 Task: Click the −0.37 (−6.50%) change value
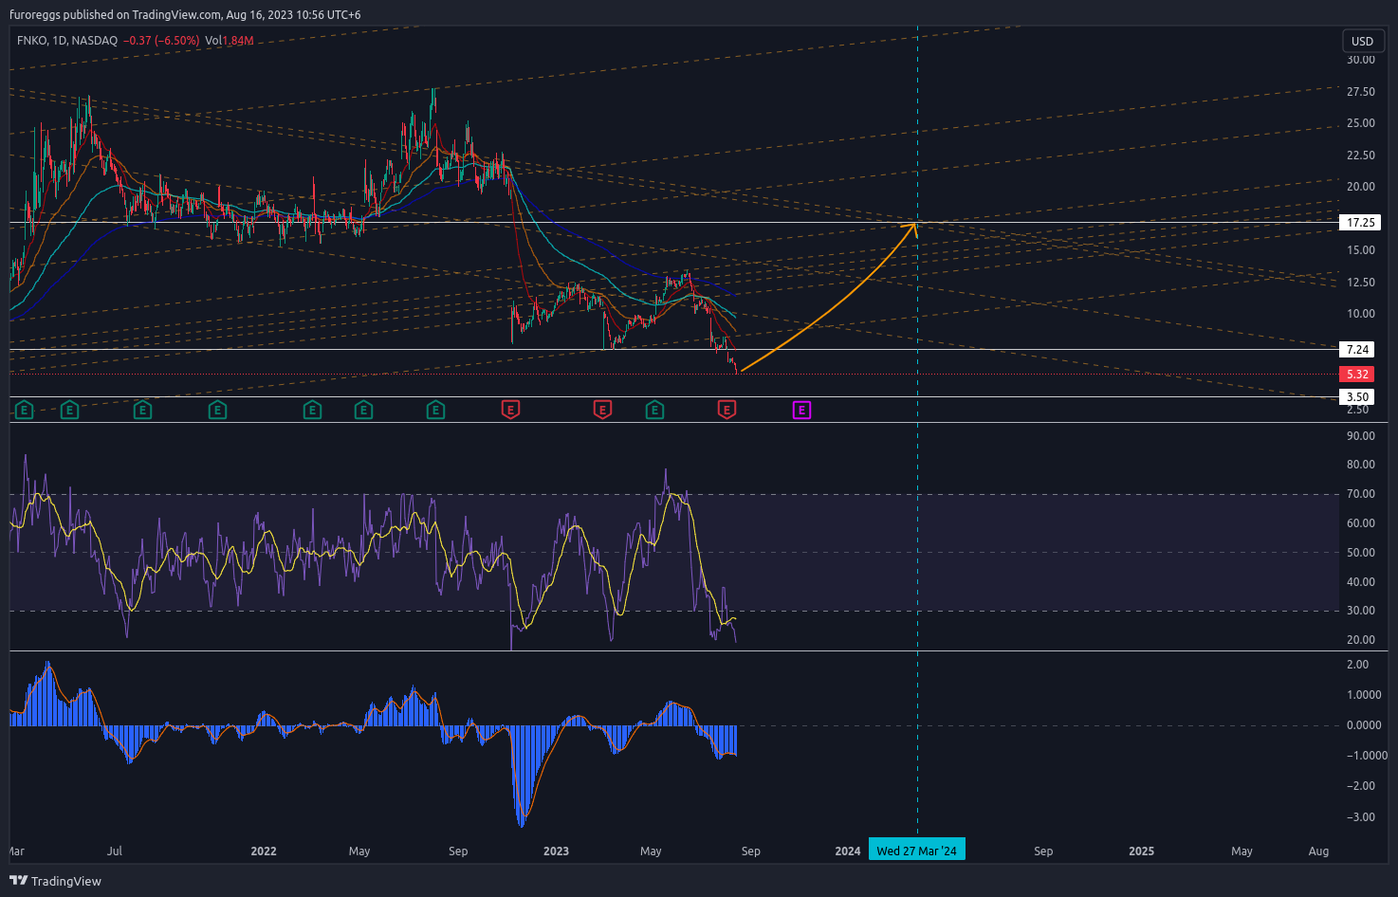[162, 41]
